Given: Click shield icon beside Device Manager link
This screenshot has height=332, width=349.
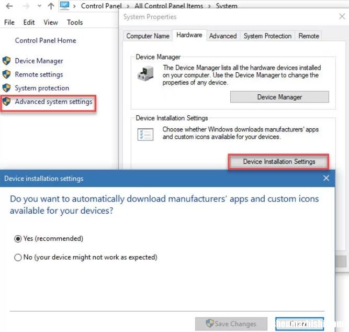Looking at the screenshot, I should click(7, 61).
